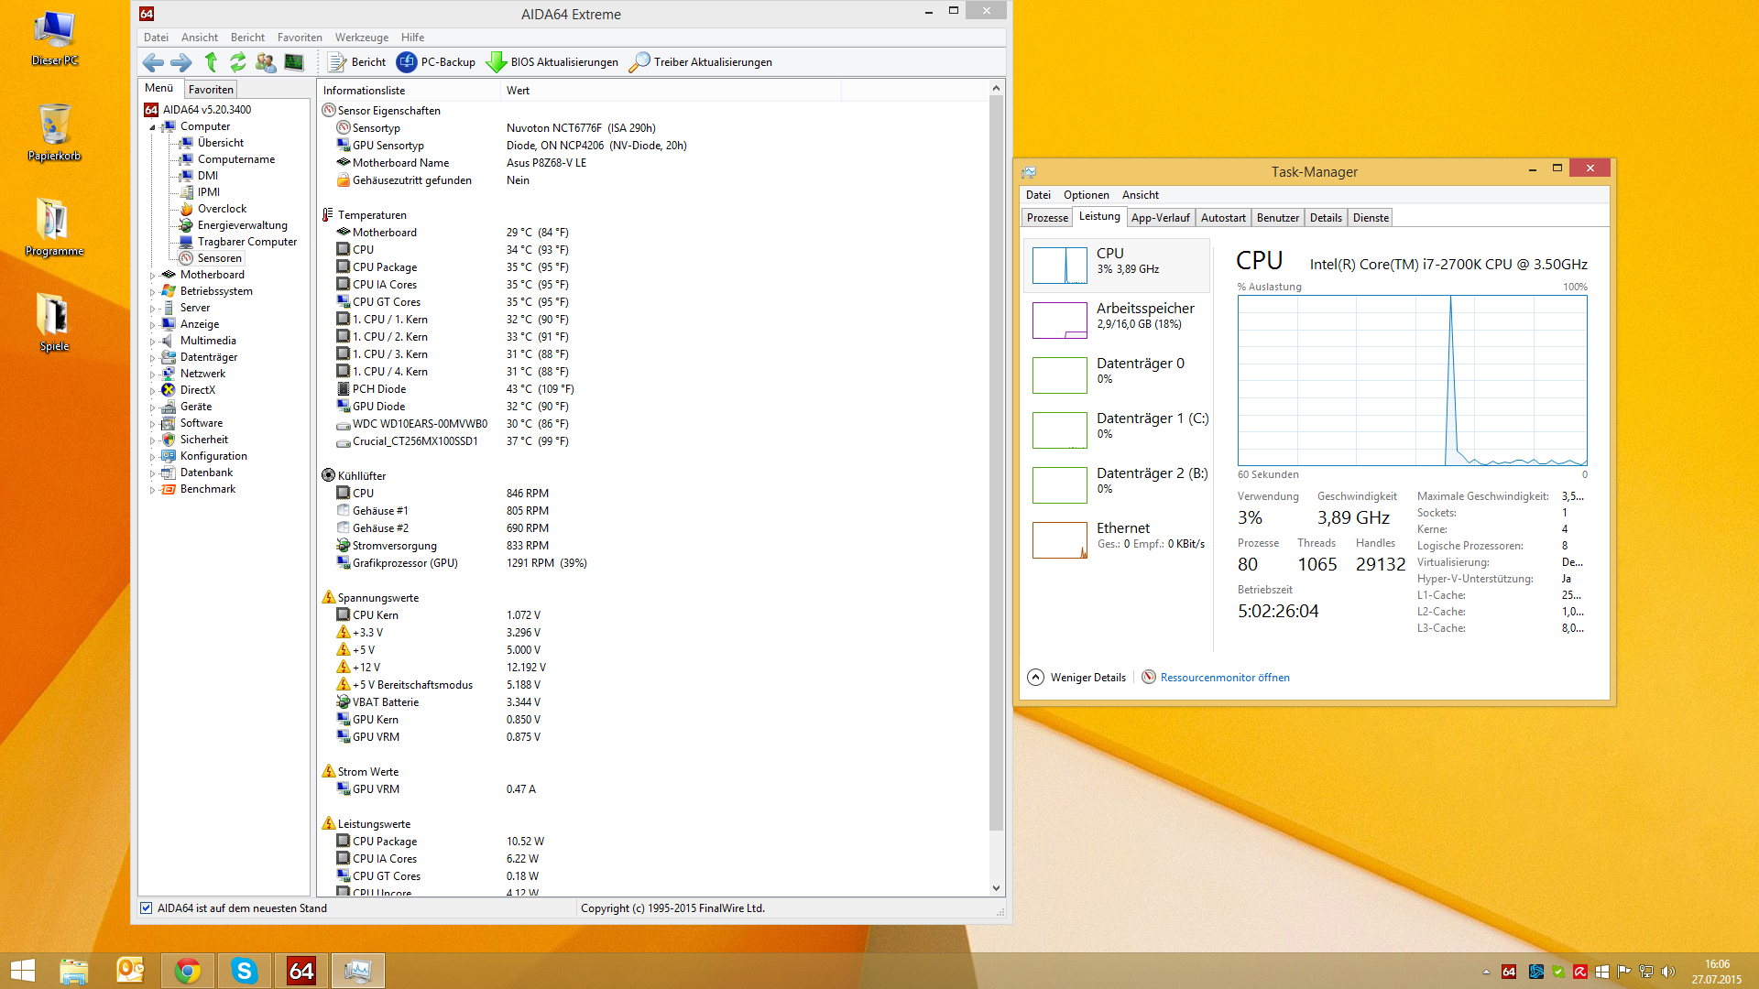Open the Werkzeuge menu
The image size is (1759, 989).
361,38
